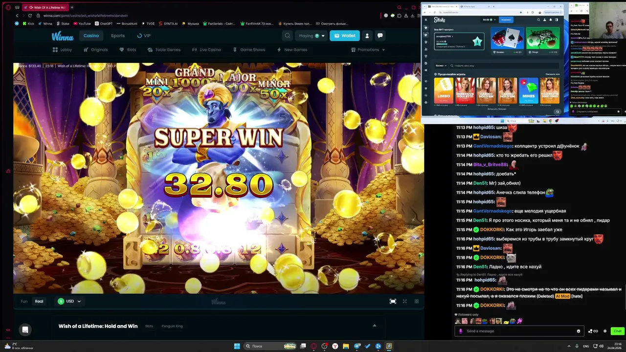Image resolution: width=626 pixels, height=352 pixels.
Task: Expand the USD currency dropdown
Action: point(69,302)
